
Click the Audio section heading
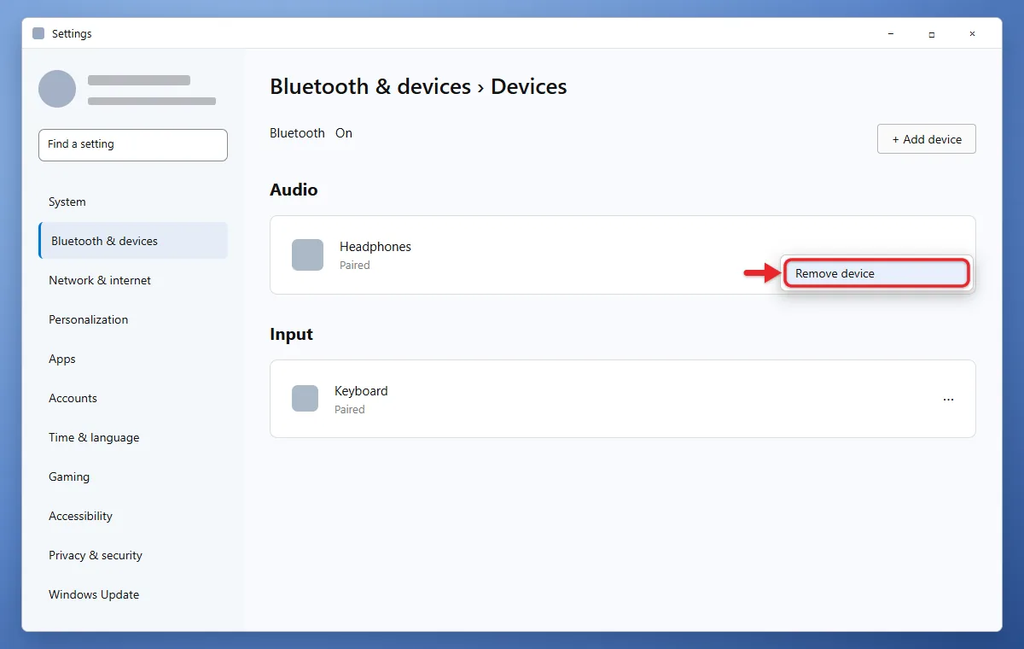coord(294,190)
